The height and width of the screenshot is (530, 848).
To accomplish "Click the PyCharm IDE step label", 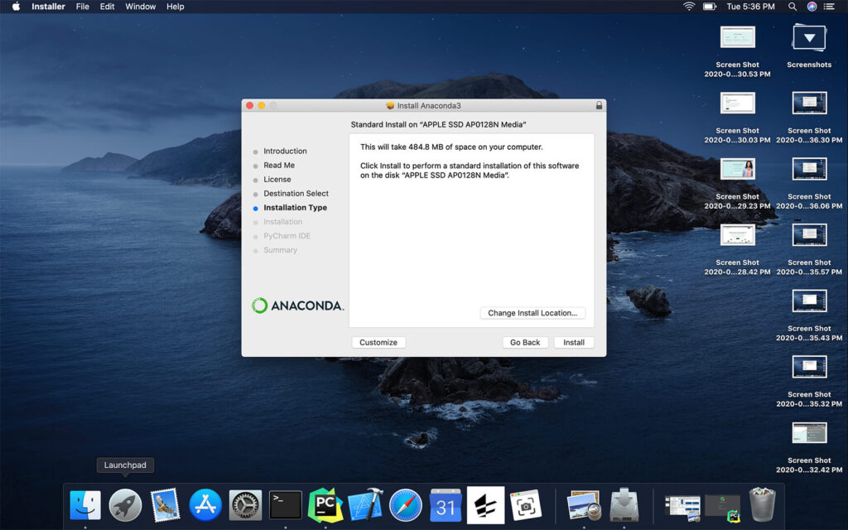I will pyautogui.click(x=287, y=236).
